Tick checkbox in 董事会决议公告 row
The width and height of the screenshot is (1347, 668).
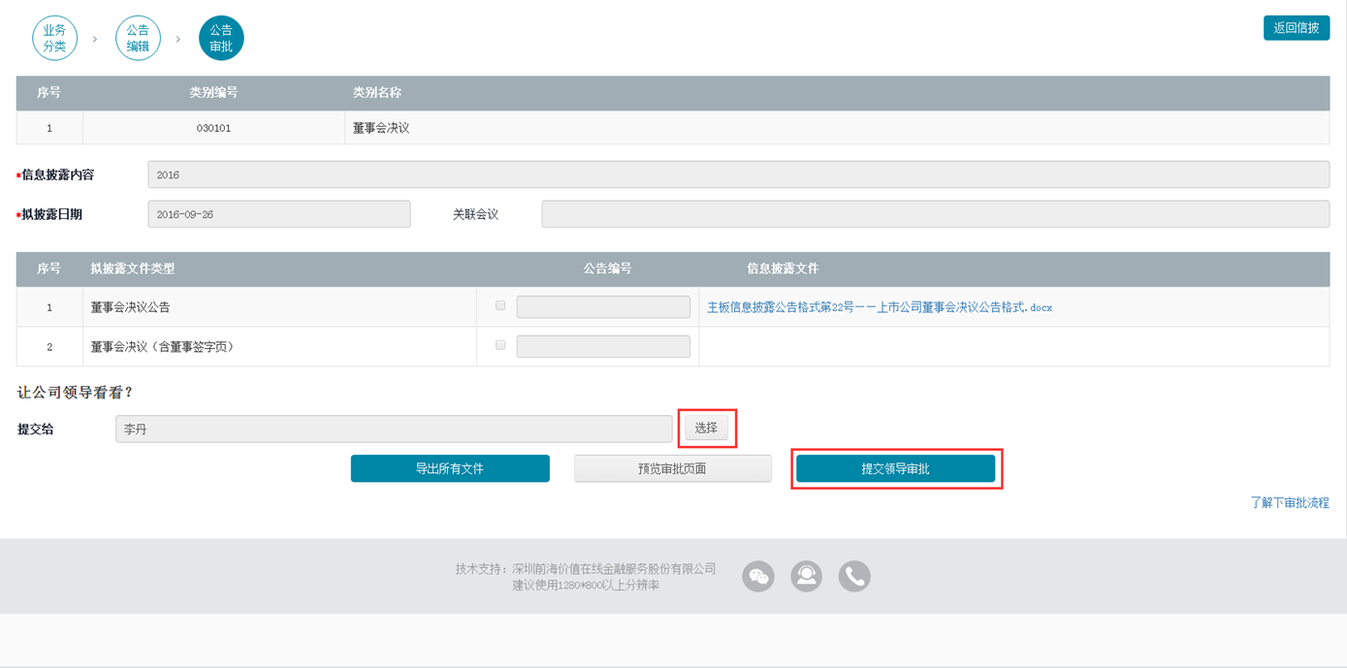tap(500, 305)
